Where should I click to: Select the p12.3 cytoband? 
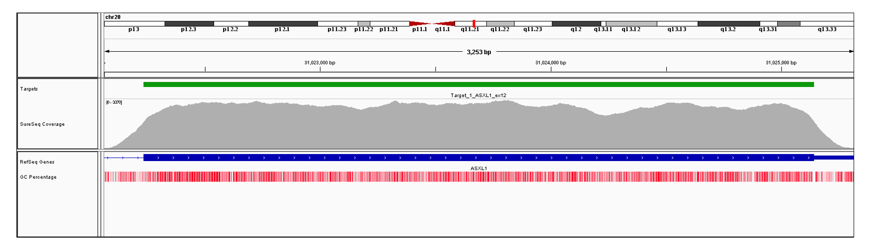pos(189,24)
